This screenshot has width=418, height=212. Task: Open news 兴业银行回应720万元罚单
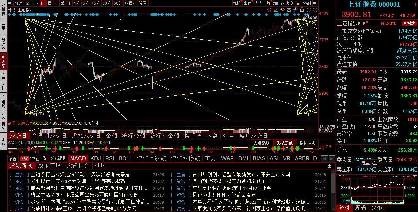78,181
